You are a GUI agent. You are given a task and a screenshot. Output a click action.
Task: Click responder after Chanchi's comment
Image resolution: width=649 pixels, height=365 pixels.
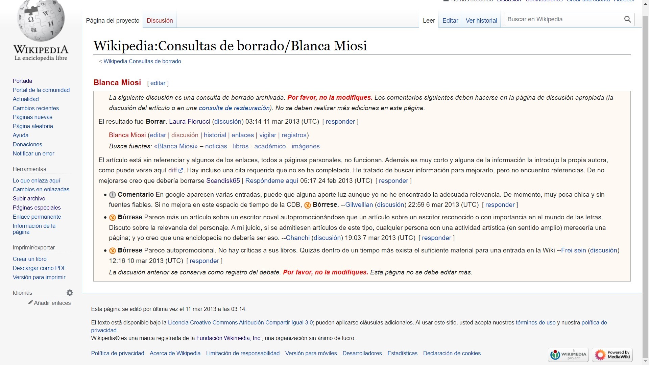click(437, 238)
